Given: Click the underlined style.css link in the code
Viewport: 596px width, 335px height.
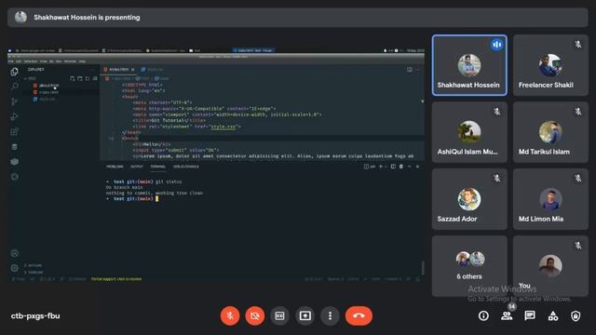Looking at the screenshot, I should click(223, 127).
